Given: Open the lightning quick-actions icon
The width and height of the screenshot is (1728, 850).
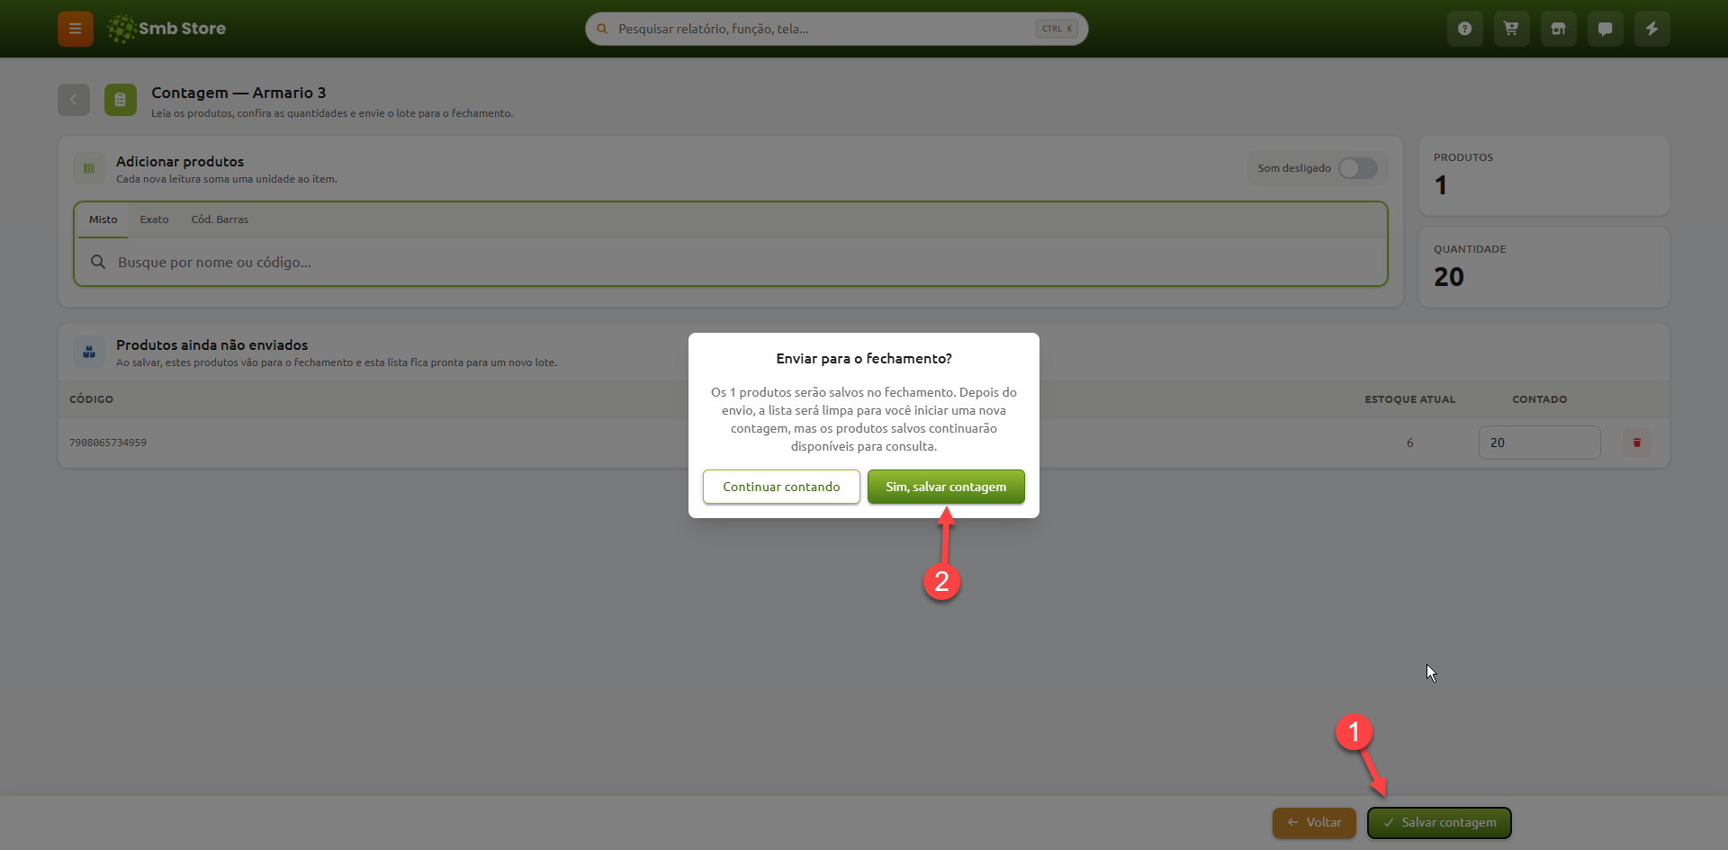Looking at the screenshot, I should coord(1651,29).
